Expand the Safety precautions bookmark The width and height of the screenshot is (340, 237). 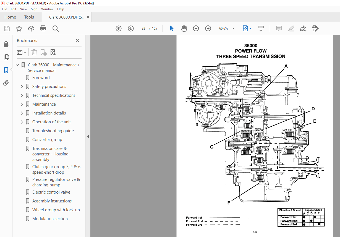(x=22, y=86)
